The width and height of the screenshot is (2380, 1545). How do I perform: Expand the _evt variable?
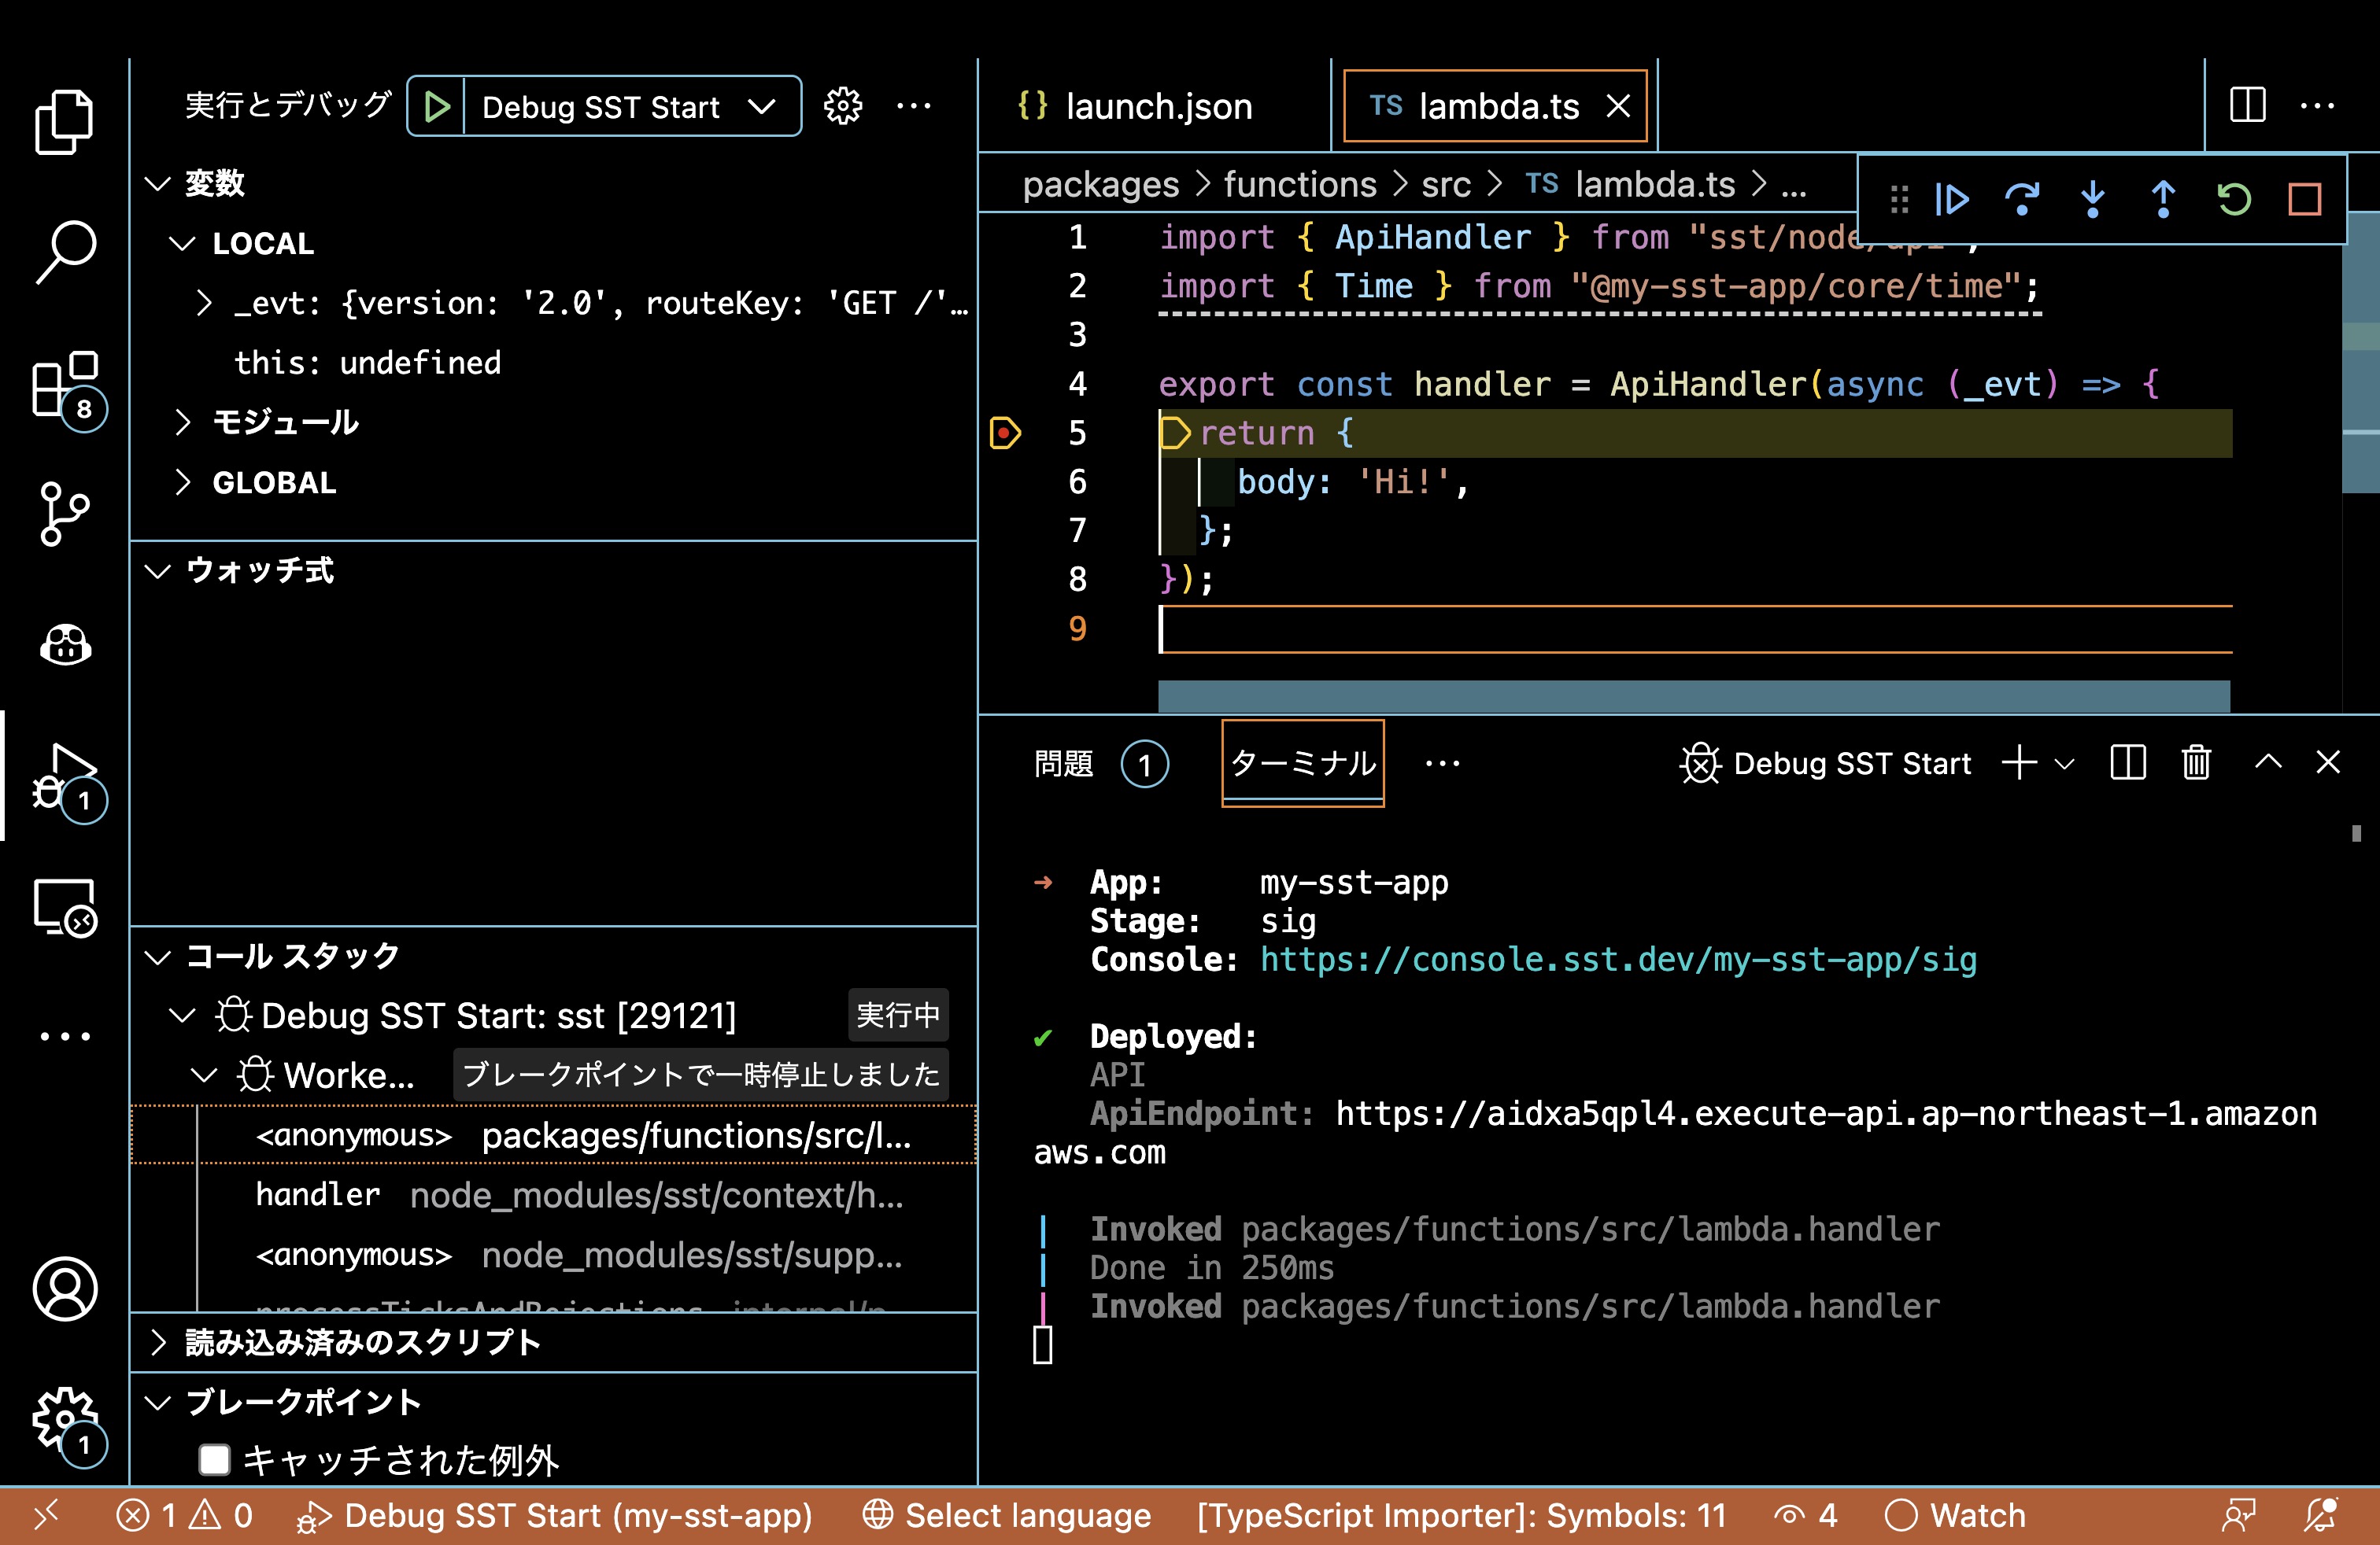coord(205,302)
